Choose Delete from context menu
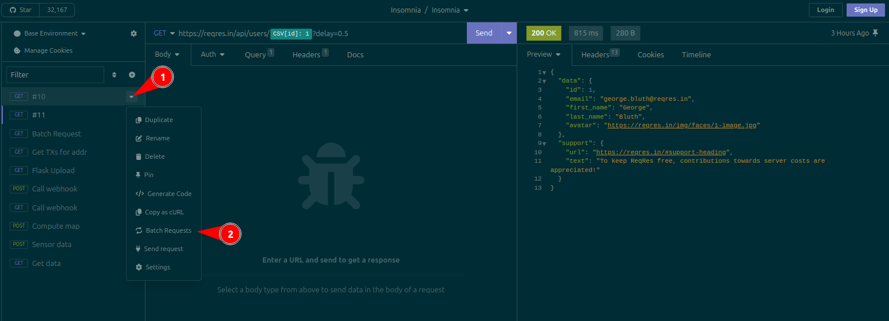Image resolution: width=889 pixels, height=321 pixels. 164,156
